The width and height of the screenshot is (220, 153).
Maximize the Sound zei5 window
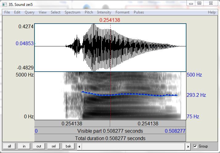coord(199,3)
